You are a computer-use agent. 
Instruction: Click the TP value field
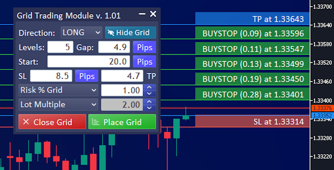(122, 76)
